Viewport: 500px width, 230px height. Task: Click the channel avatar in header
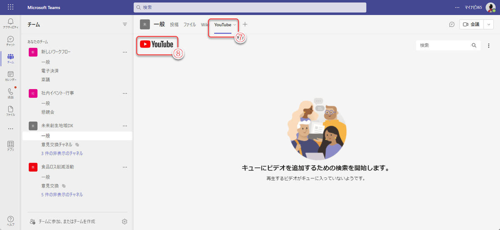145,25
